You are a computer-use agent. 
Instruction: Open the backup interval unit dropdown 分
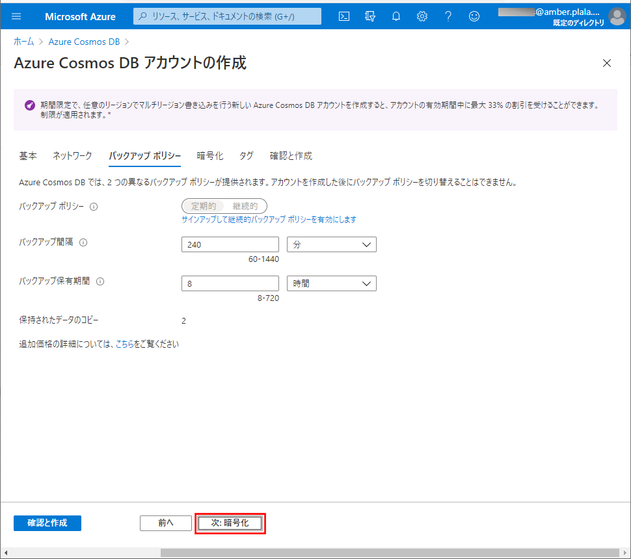pyautogui.click(x=332, y=244)
